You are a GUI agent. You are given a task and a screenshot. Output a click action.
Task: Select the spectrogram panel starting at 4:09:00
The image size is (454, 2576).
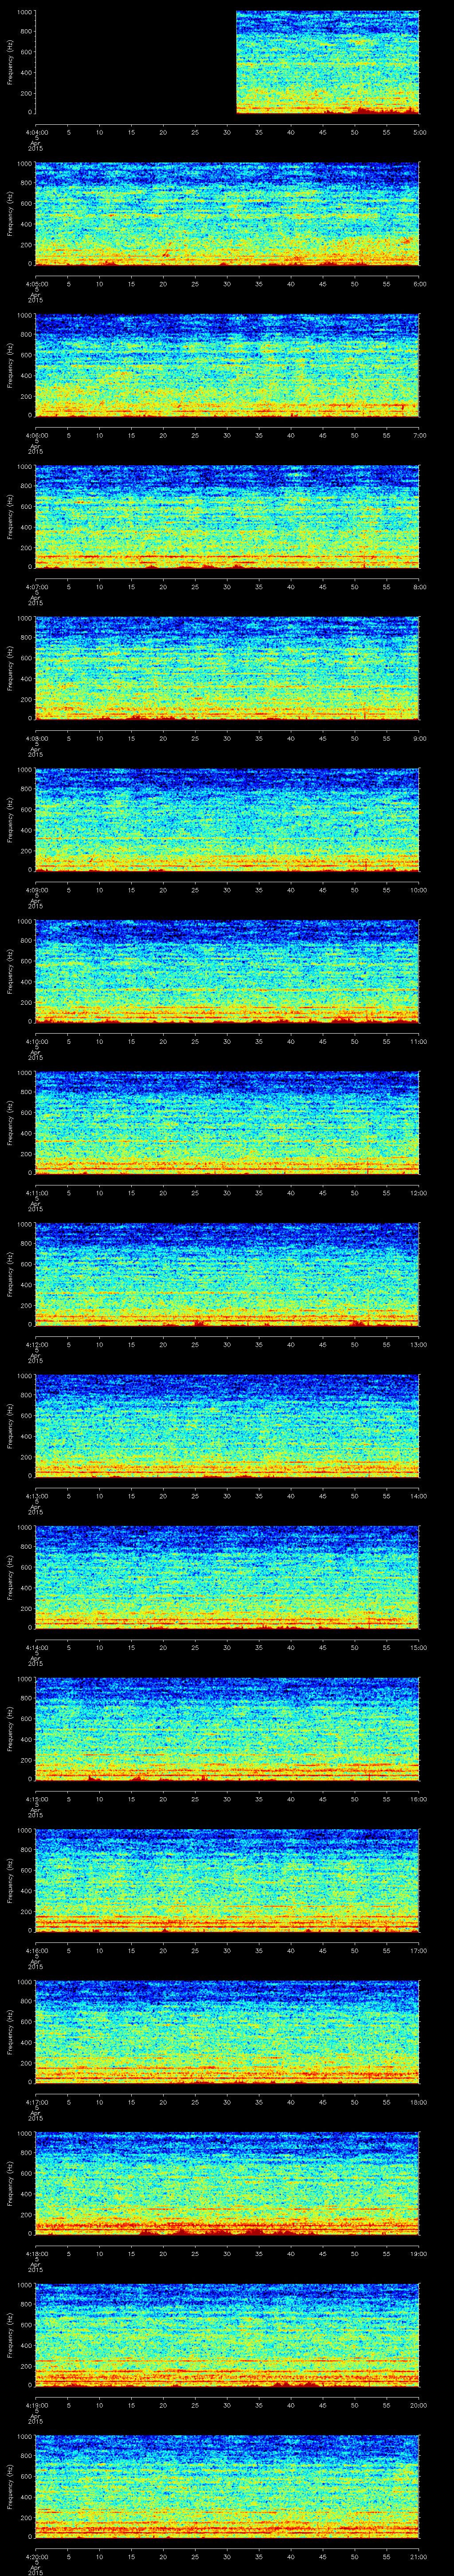click(227, 820)
